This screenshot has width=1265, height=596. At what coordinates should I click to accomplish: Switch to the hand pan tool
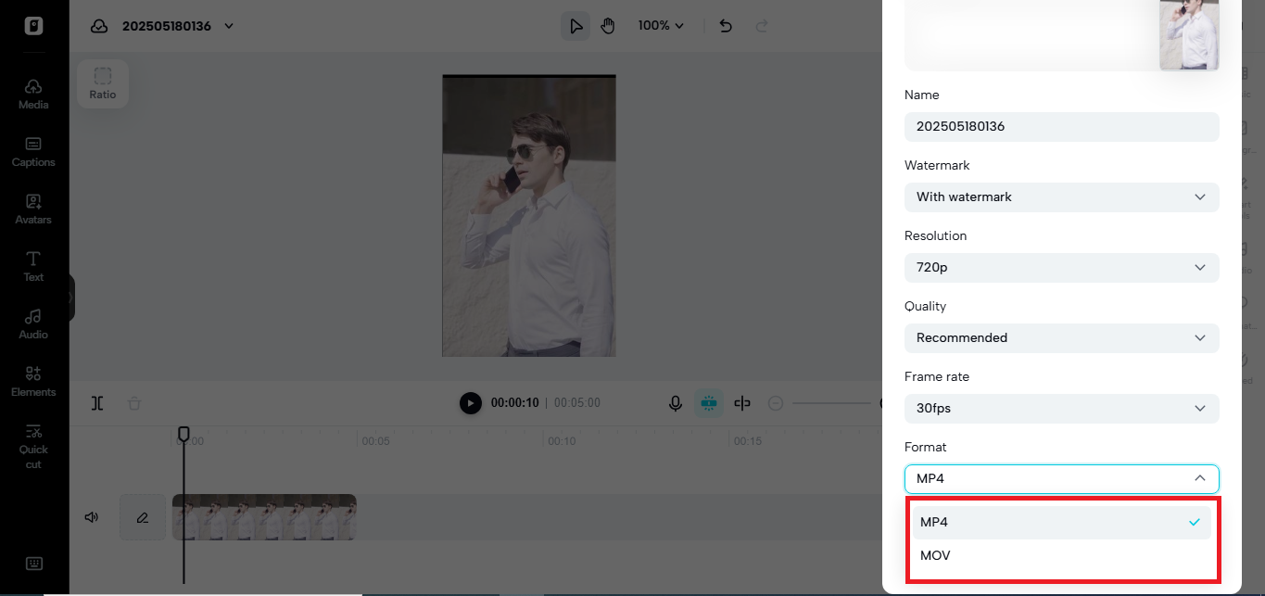coord(607,25)
